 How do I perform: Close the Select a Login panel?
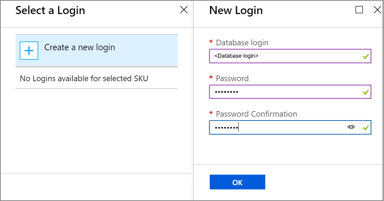tap(184, 10)
